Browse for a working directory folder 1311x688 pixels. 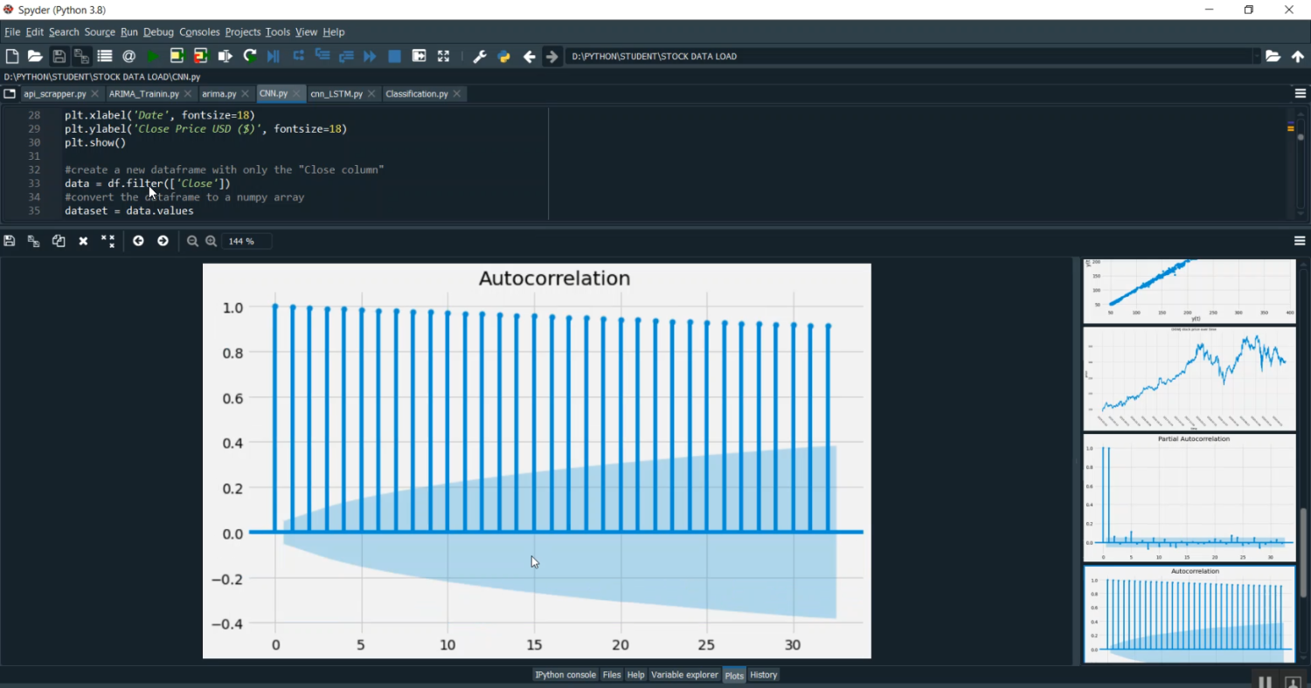click(x=1273, y=56)
